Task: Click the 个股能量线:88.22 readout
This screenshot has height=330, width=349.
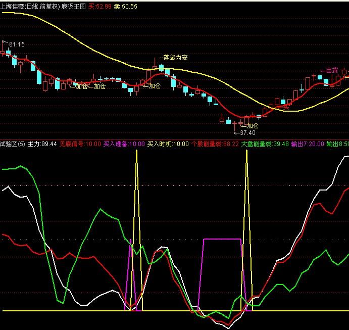Action: 215,144
